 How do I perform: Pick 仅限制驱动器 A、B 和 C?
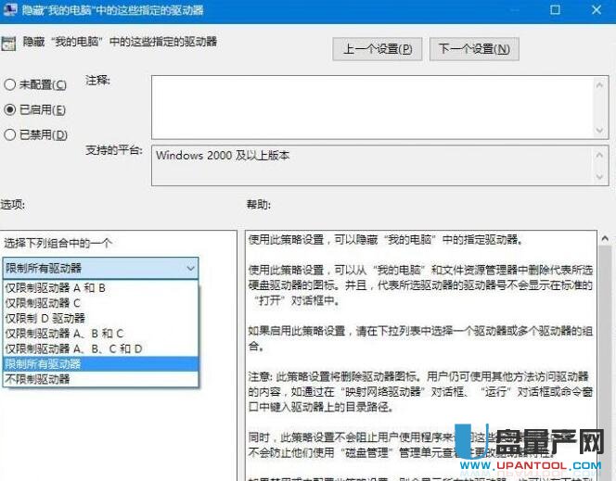[64, 334]
